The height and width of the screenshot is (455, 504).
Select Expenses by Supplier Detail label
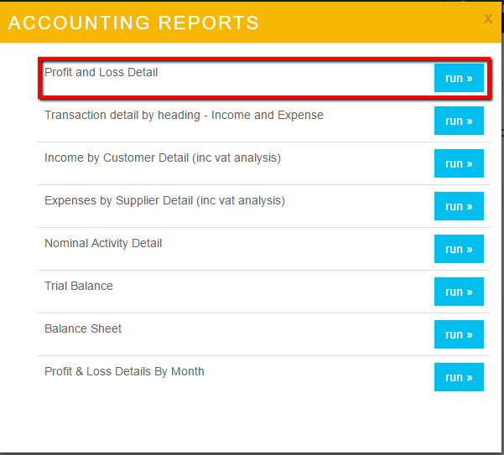coord(164,201)
